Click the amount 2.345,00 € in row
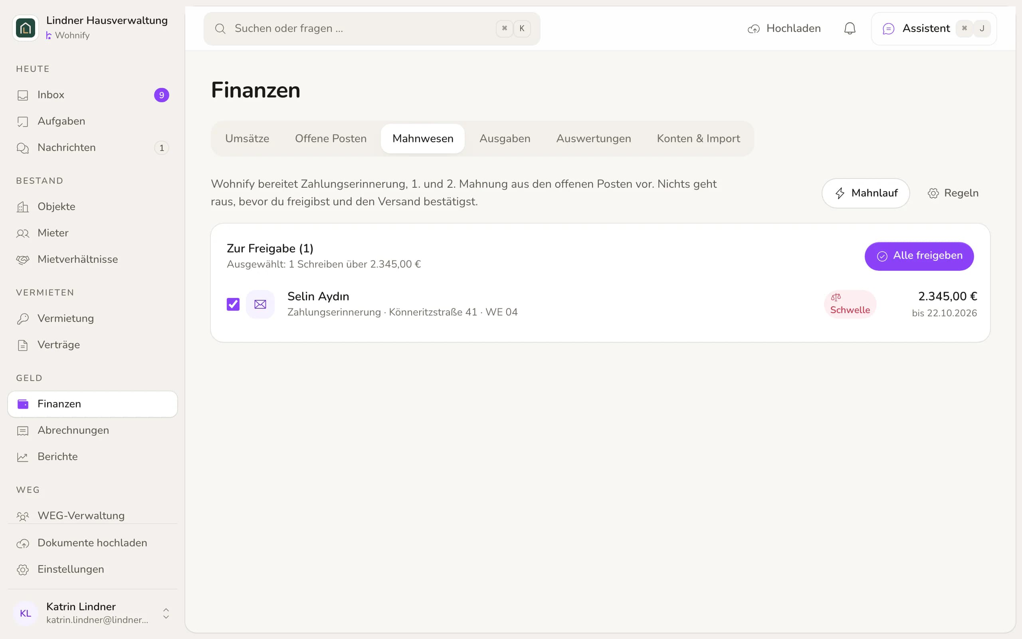The width and height of the screenshot is (1022, 639). click(x=947, y=296)
